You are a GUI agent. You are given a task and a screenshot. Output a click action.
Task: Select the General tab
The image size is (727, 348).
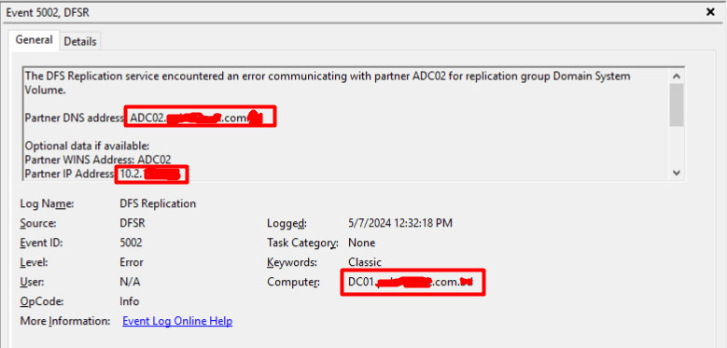(x=34, y=40)
